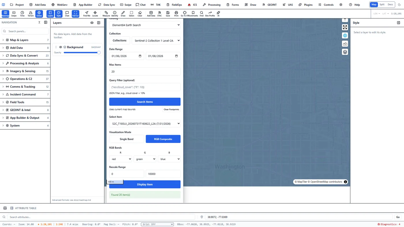Open the Plugins menu
The width and height of the screenshot is (404, 227).
click(x=306, y=5)
